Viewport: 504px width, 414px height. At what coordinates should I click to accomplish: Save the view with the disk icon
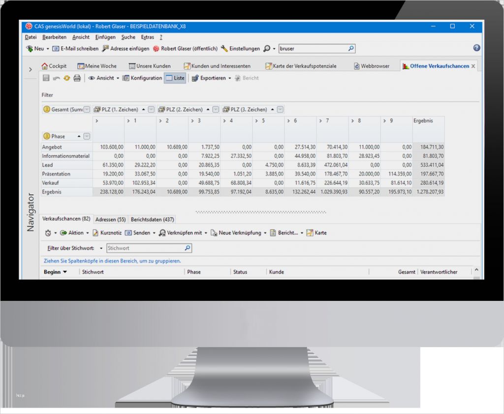(x=46, y=77)
